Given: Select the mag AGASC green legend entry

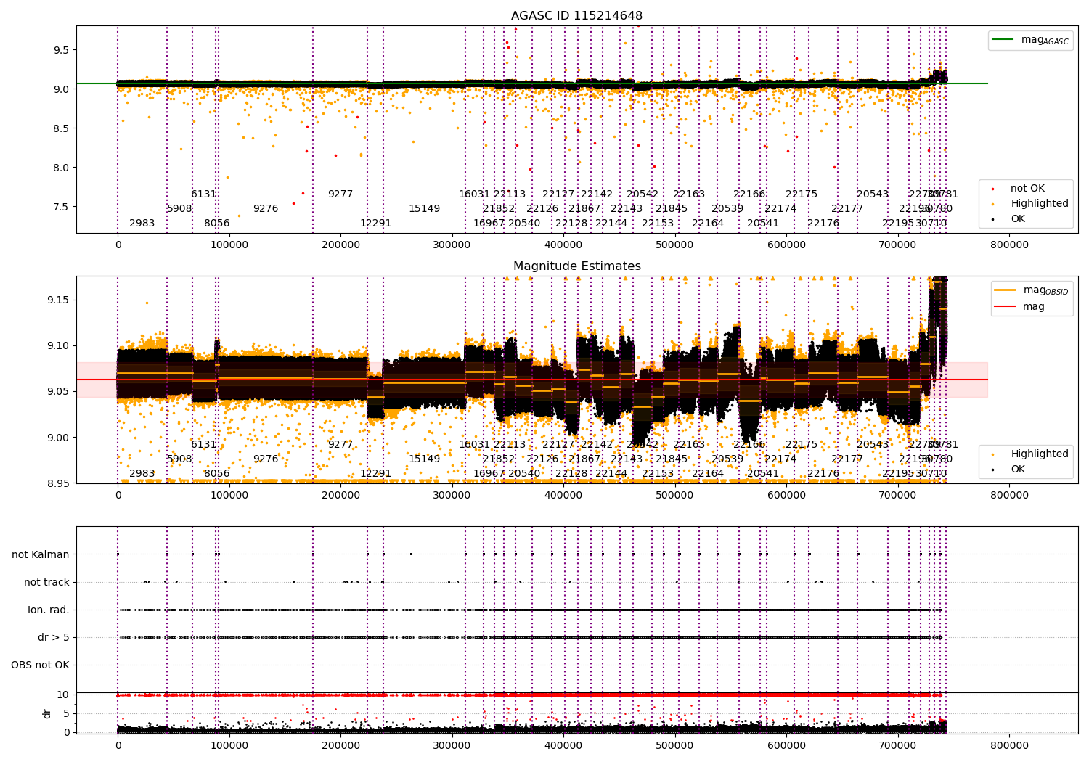Looking at the screenshot, I should (x=1031, y=40).
